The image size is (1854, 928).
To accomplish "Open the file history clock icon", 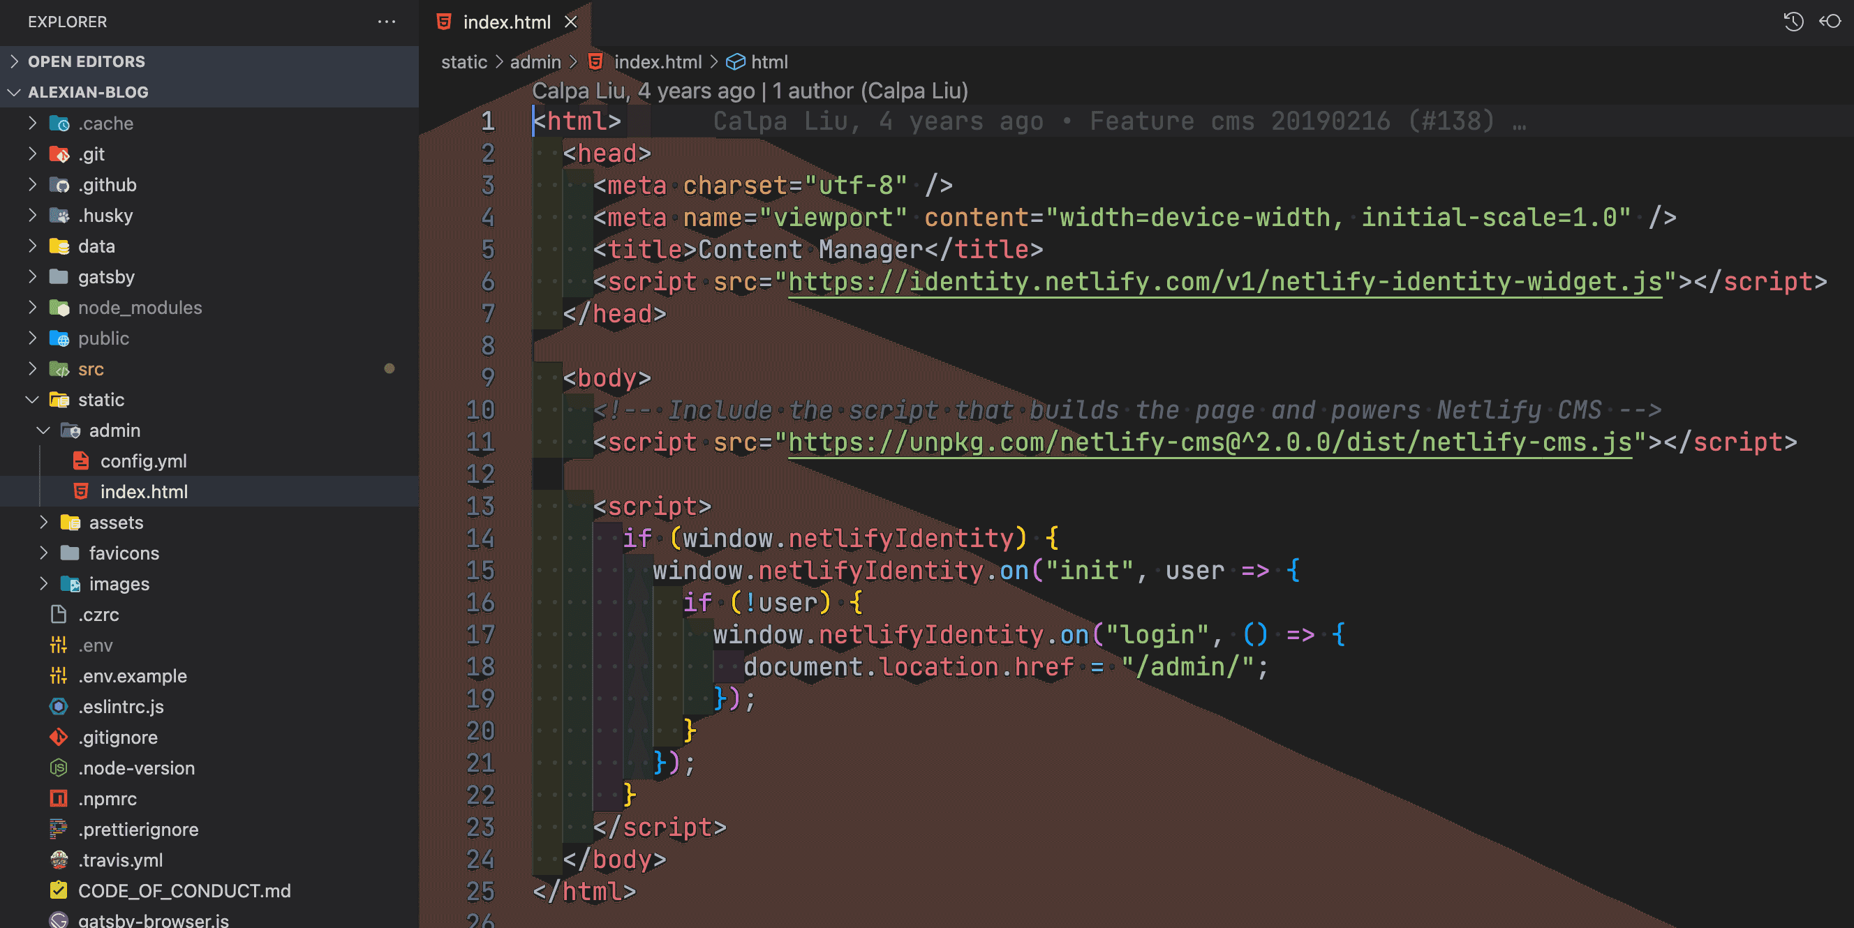I will [x=1793, y=22].
